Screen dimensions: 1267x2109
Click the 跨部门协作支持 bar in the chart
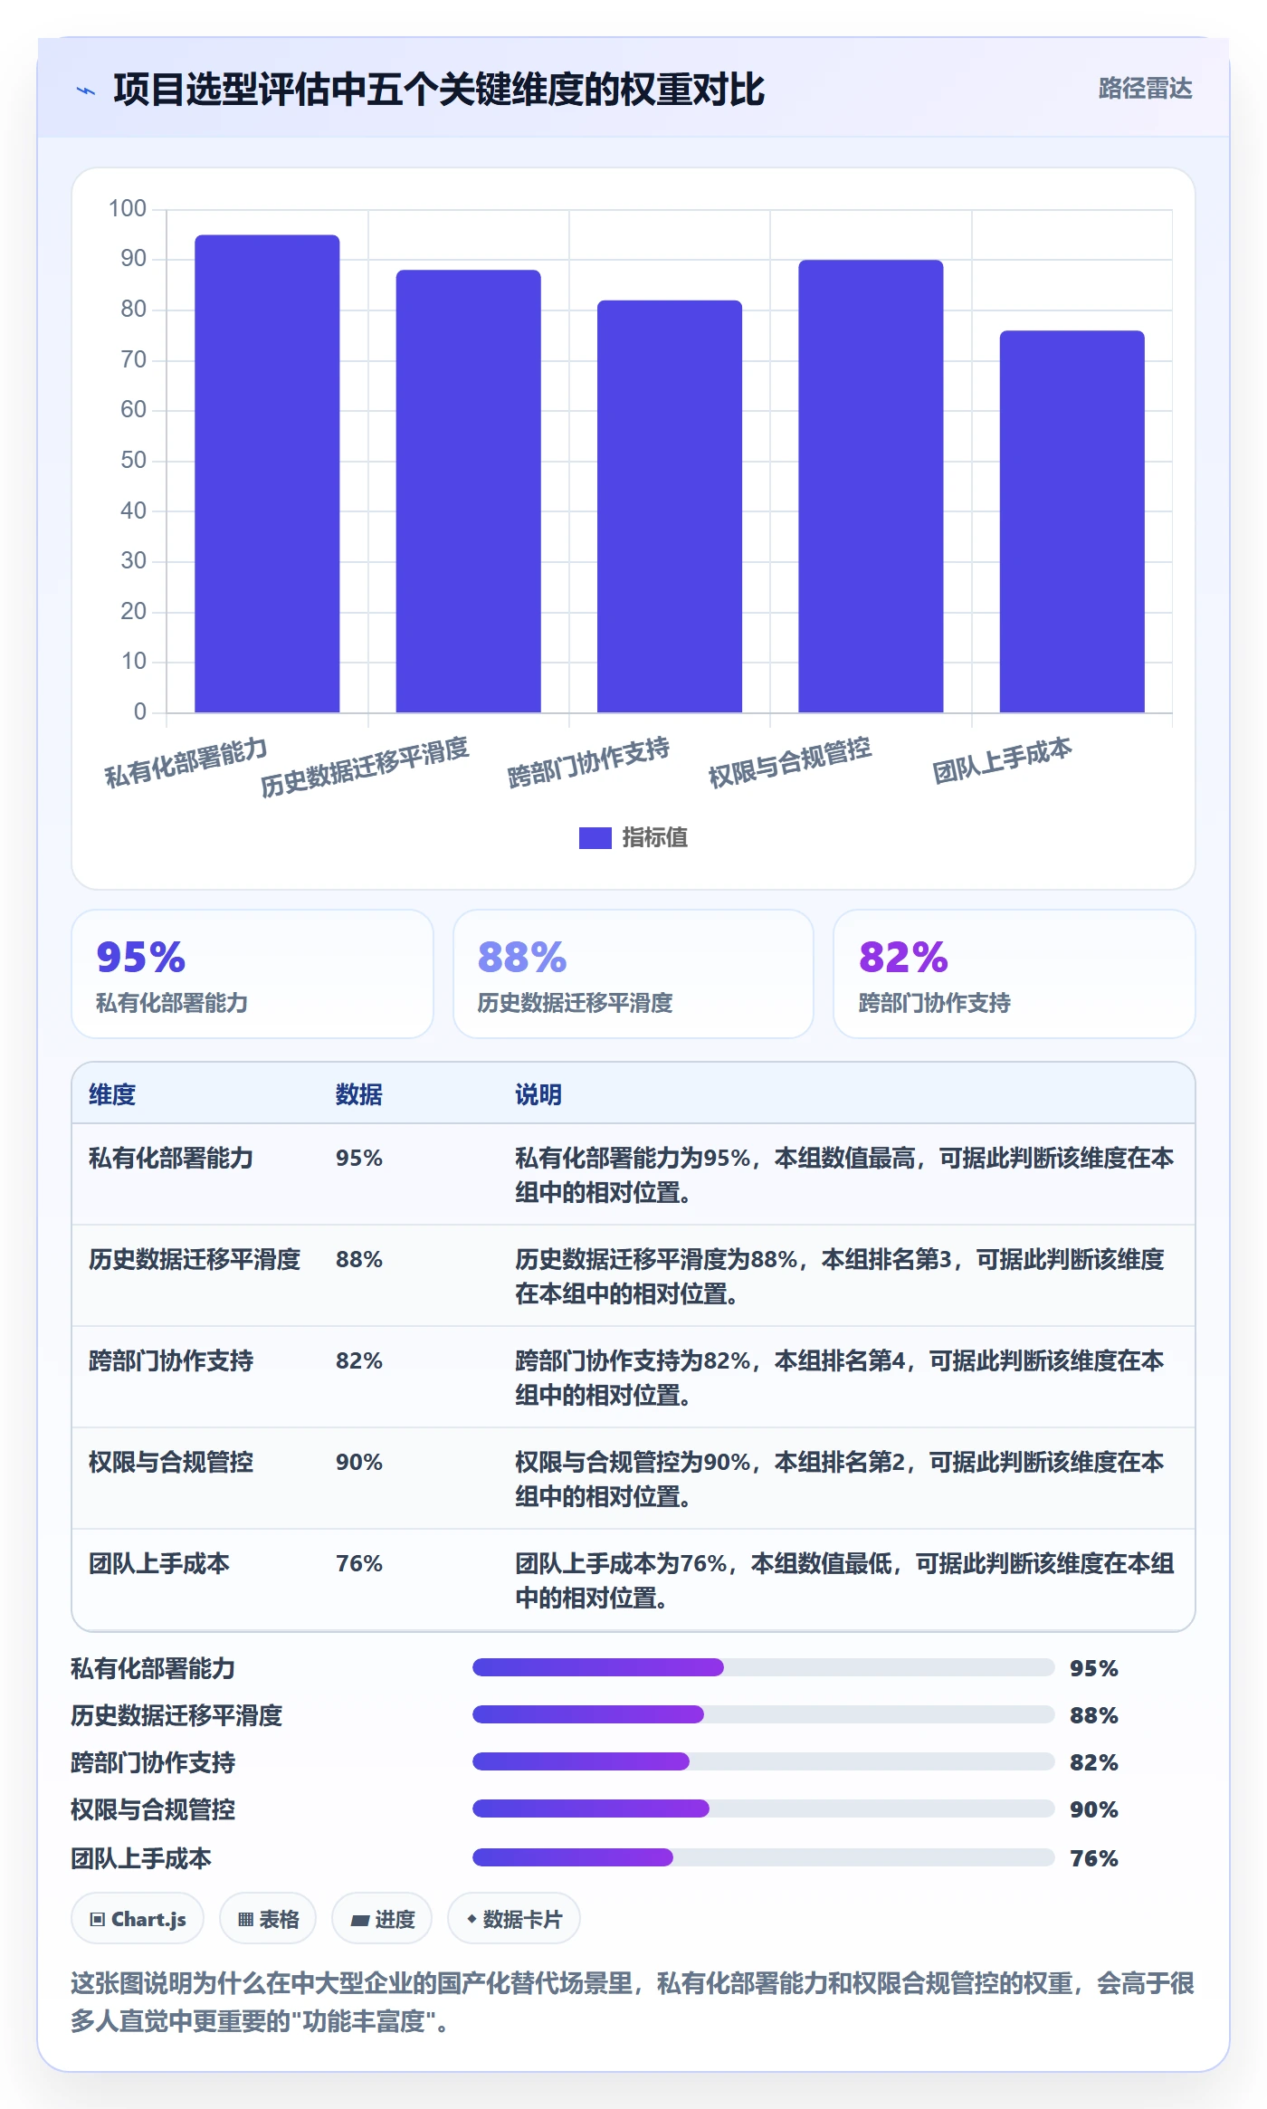point(670,506)
